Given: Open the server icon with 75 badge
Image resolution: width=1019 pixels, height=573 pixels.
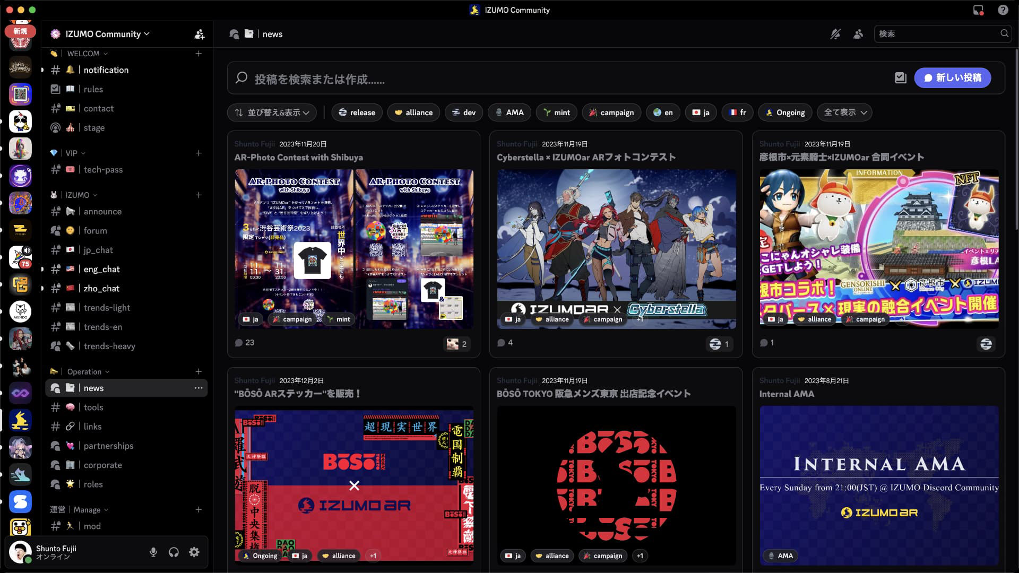Looking at the screenshot, I should coord(20,257).
